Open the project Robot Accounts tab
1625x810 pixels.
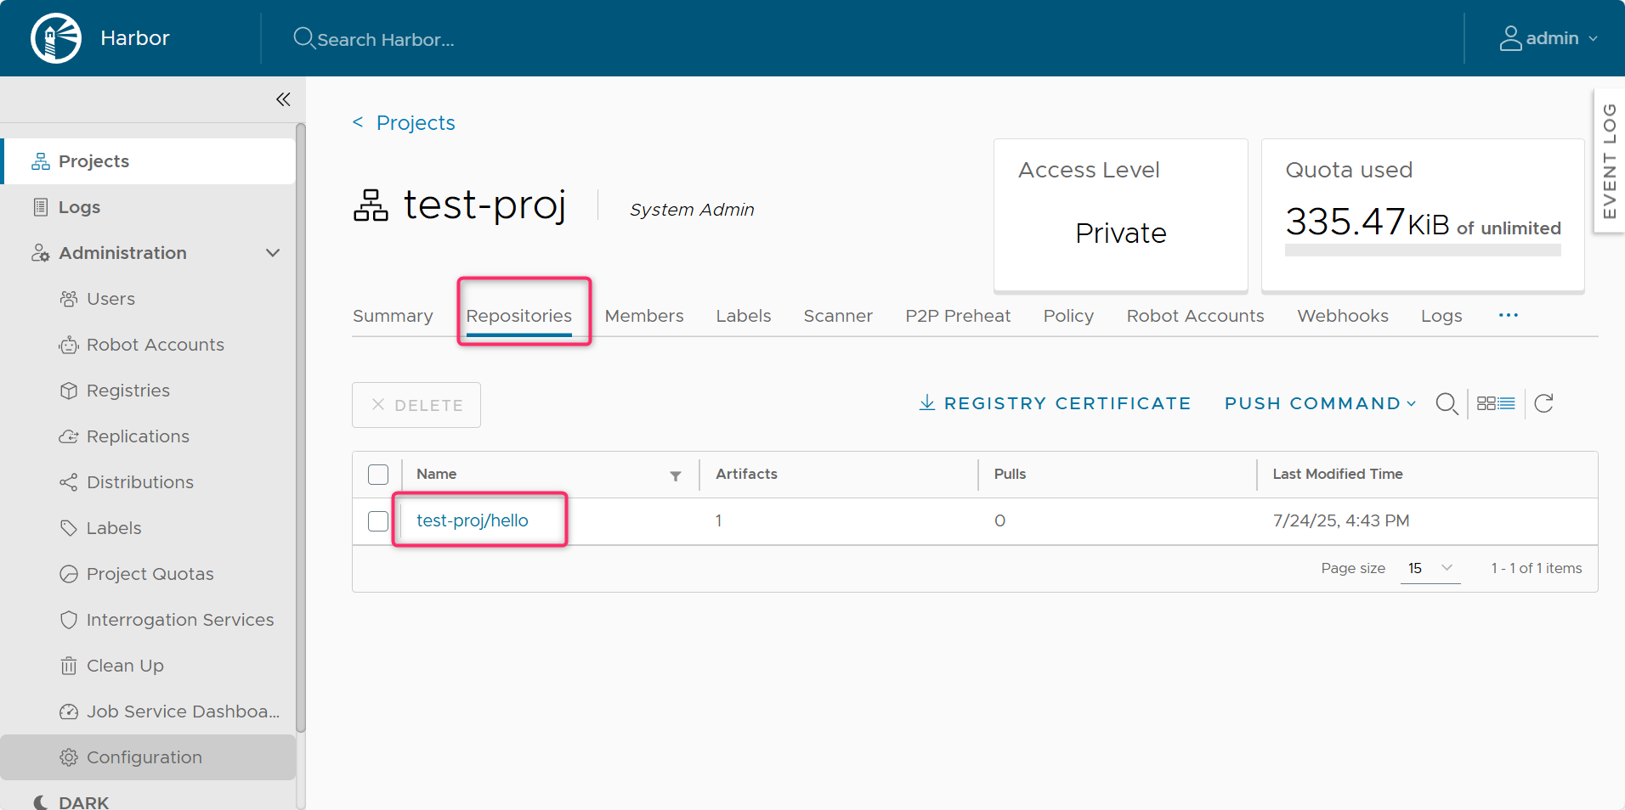(1195, 316)
